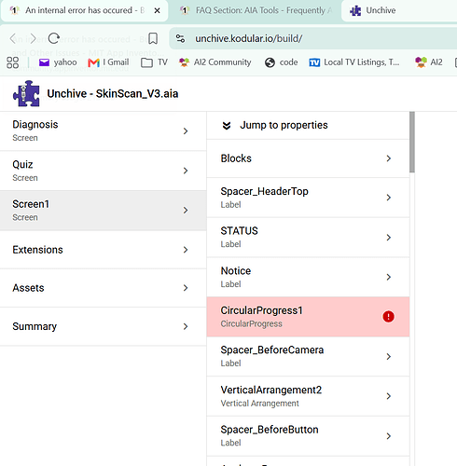457x466 pixels.
Task: Expand Spacer_BeforeCamera using its chevron
Action: tap(389, 356)
